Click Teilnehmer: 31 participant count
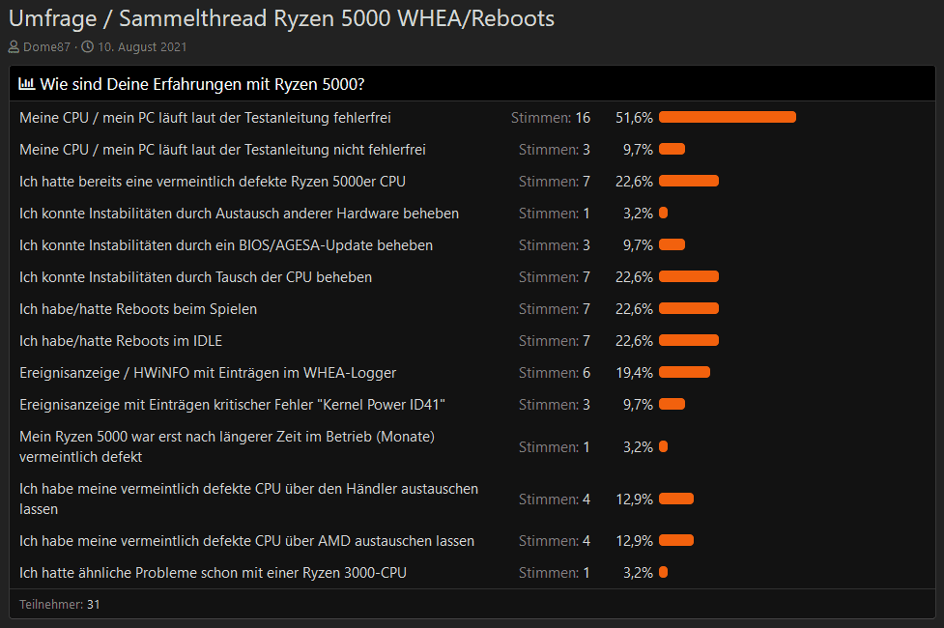The width and height of the screenshot is (944, 628). [60, 605]
